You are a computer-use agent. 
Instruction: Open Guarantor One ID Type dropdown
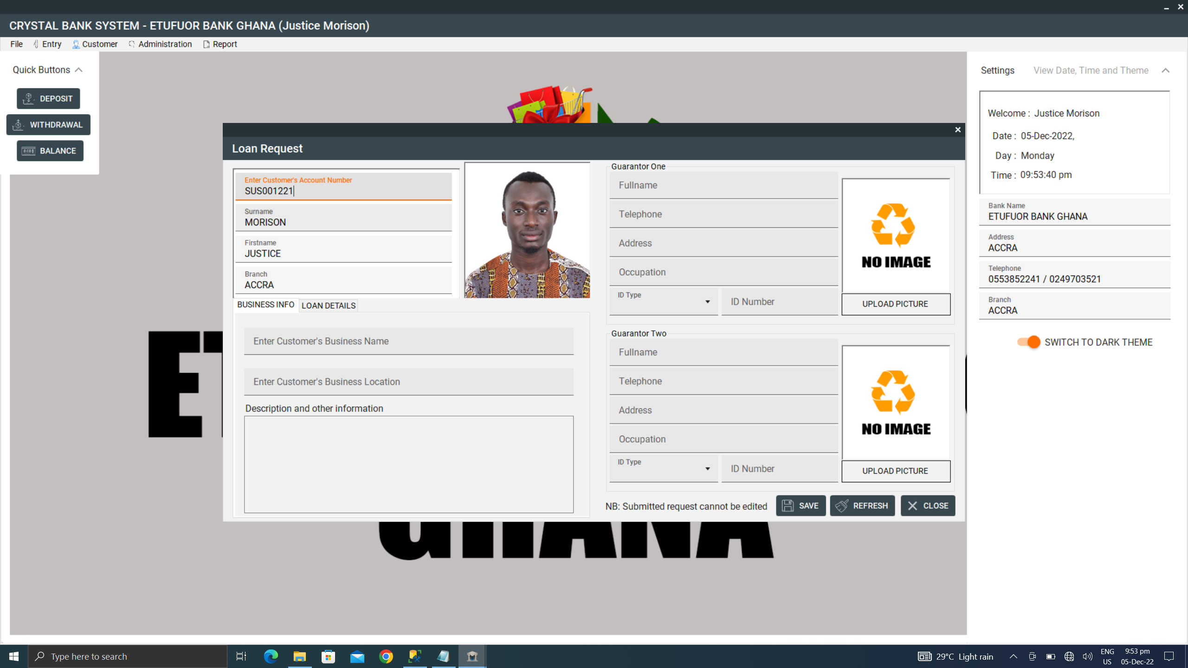click(707, 302)
